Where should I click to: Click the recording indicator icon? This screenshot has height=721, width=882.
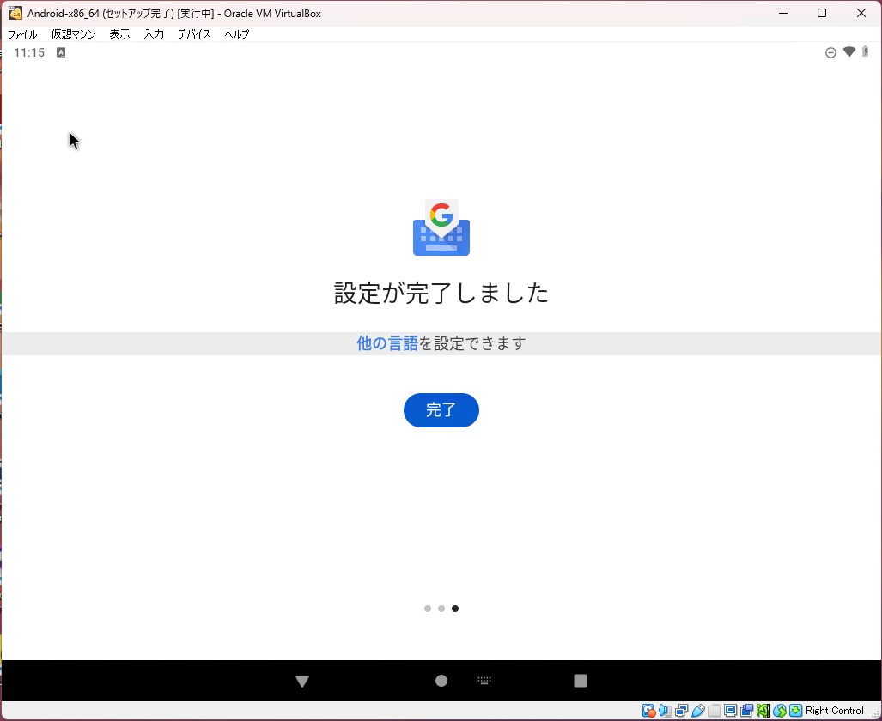tap(747, 711)
